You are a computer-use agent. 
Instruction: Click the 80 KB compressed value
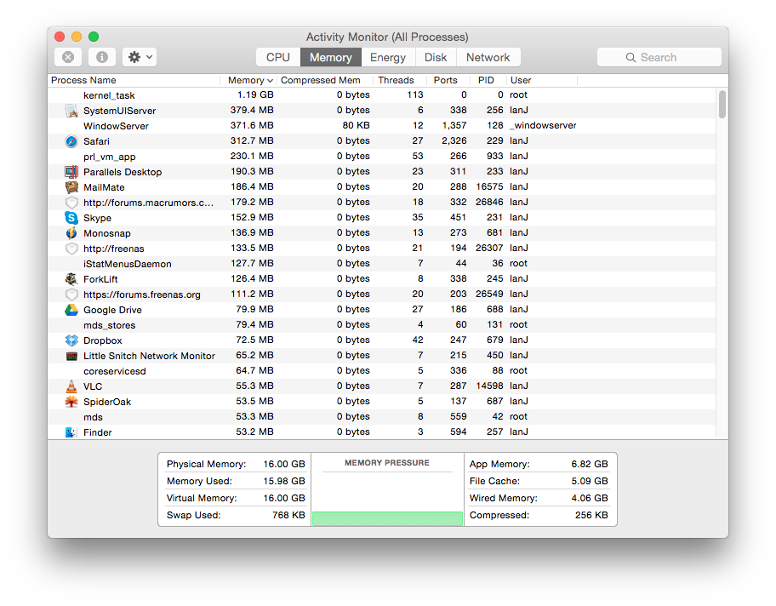[x=356, y=125]
